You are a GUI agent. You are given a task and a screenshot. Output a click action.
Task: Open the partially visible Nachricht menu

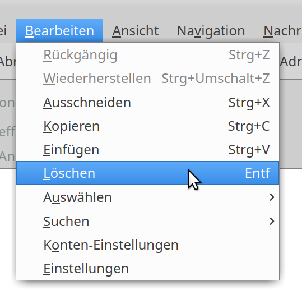click(x=282, y=31)
